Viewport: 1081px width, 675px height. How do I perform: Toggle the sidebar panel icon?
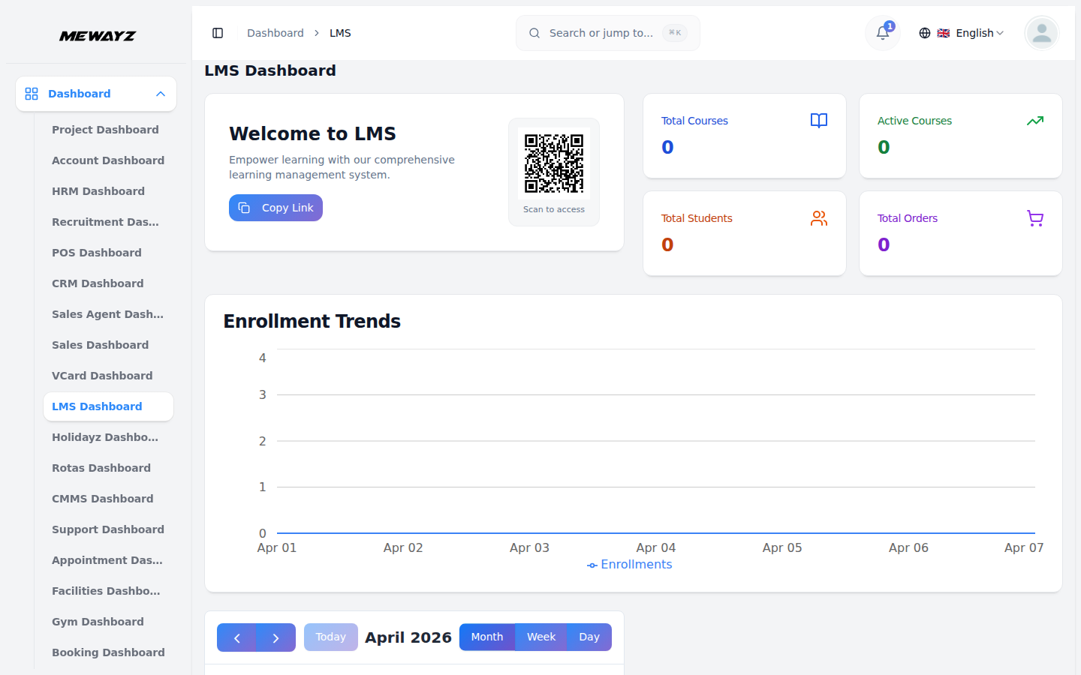(218, 32)
